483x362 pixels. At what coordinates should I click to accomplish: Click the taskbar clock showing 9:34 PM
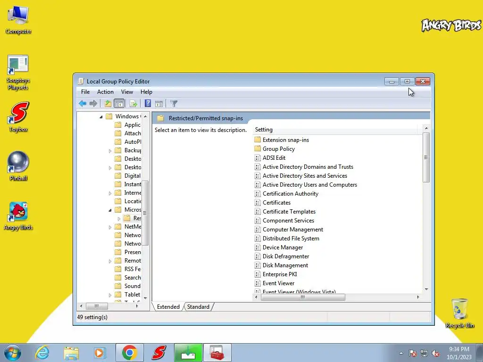point(459,353)
